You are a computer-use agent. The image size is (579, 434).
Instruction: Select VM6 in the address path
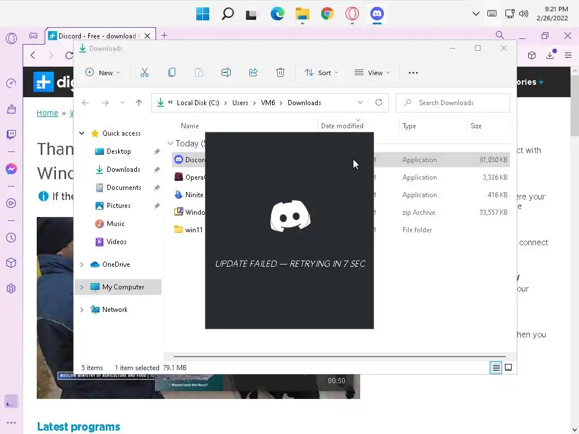[268, 103]
